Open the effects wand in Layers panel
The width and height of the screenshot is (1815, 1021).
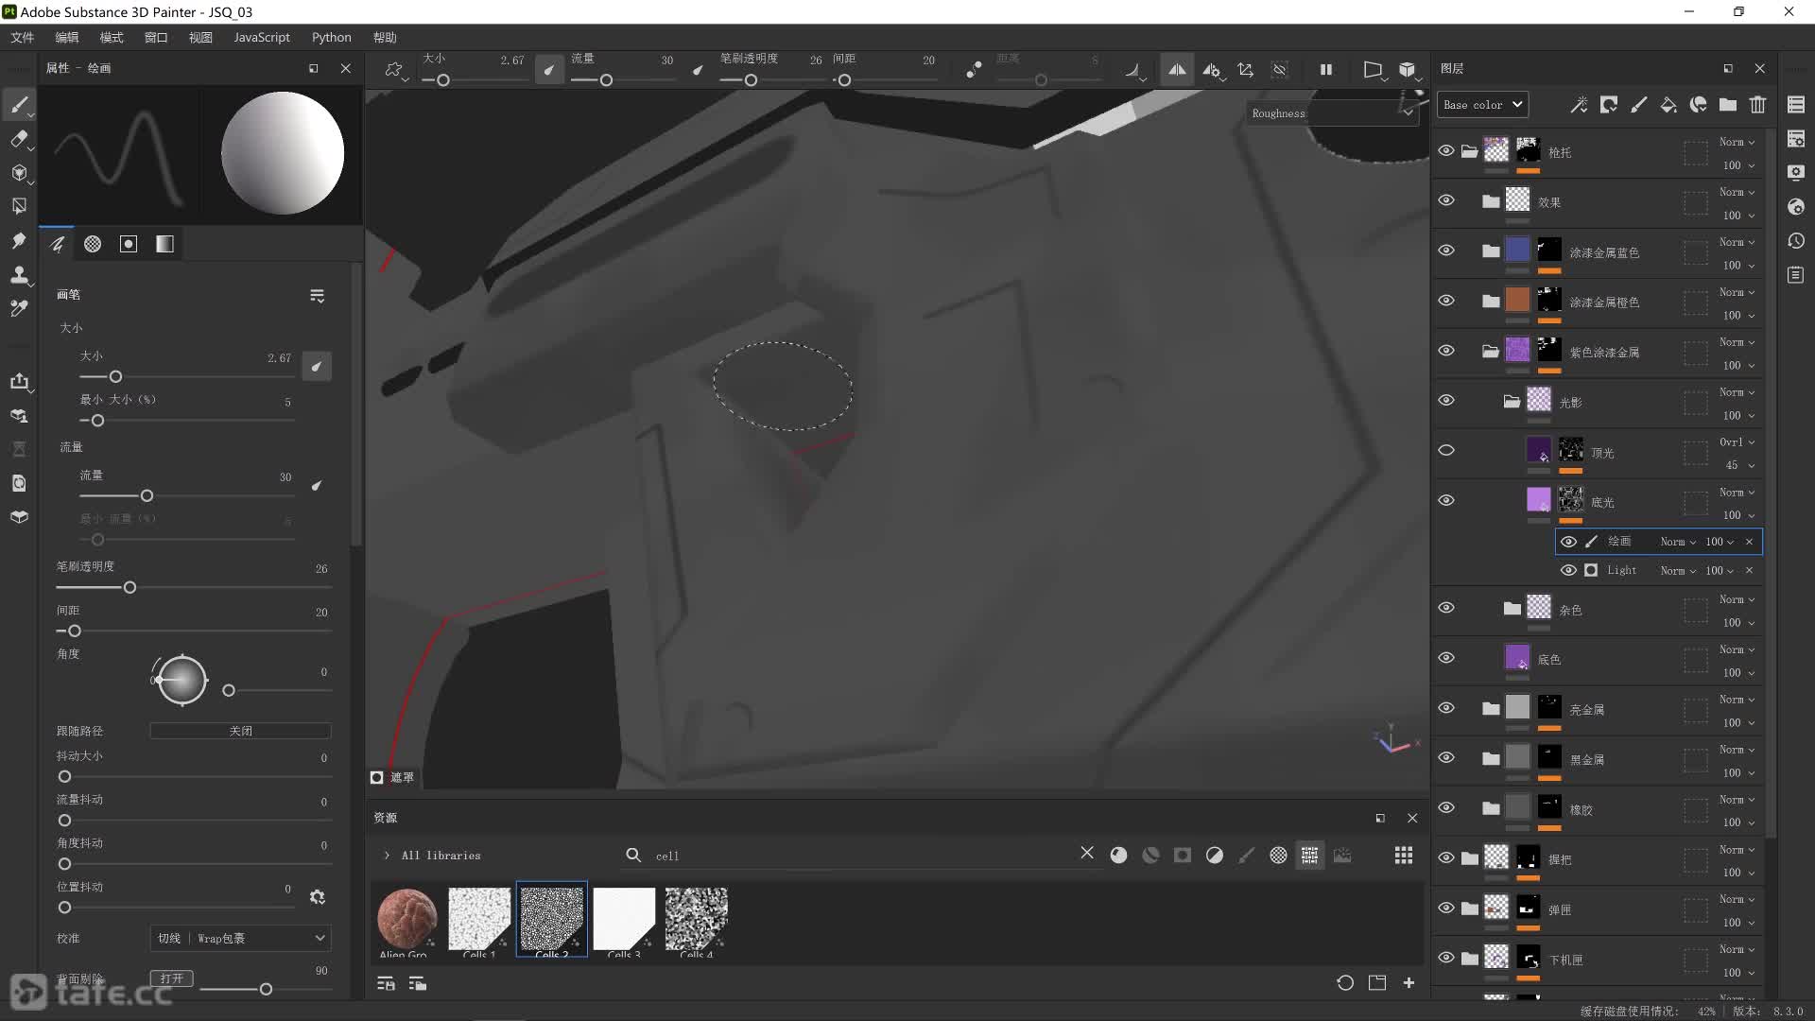coord(1579,105)
